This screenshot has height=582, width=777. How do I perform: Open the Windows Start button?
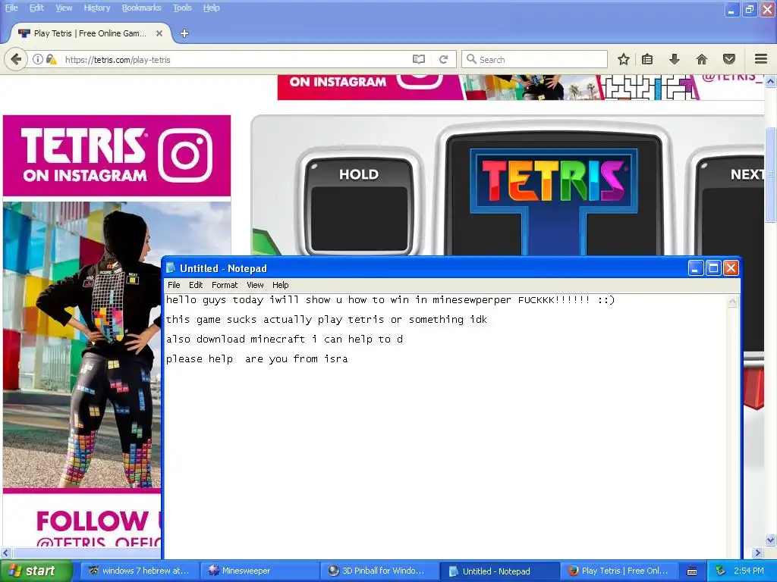point(36,571)
